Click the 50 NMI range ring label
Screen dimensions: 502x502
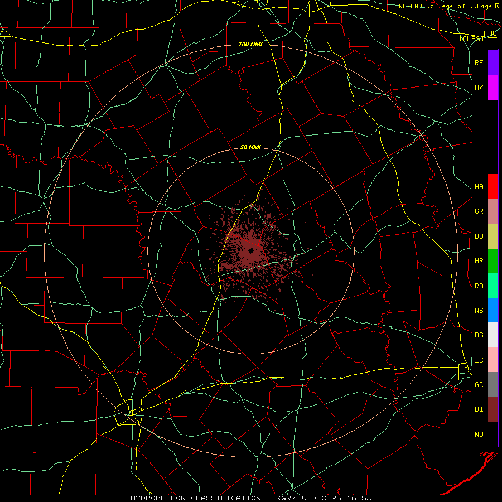(x=250, y=148)
